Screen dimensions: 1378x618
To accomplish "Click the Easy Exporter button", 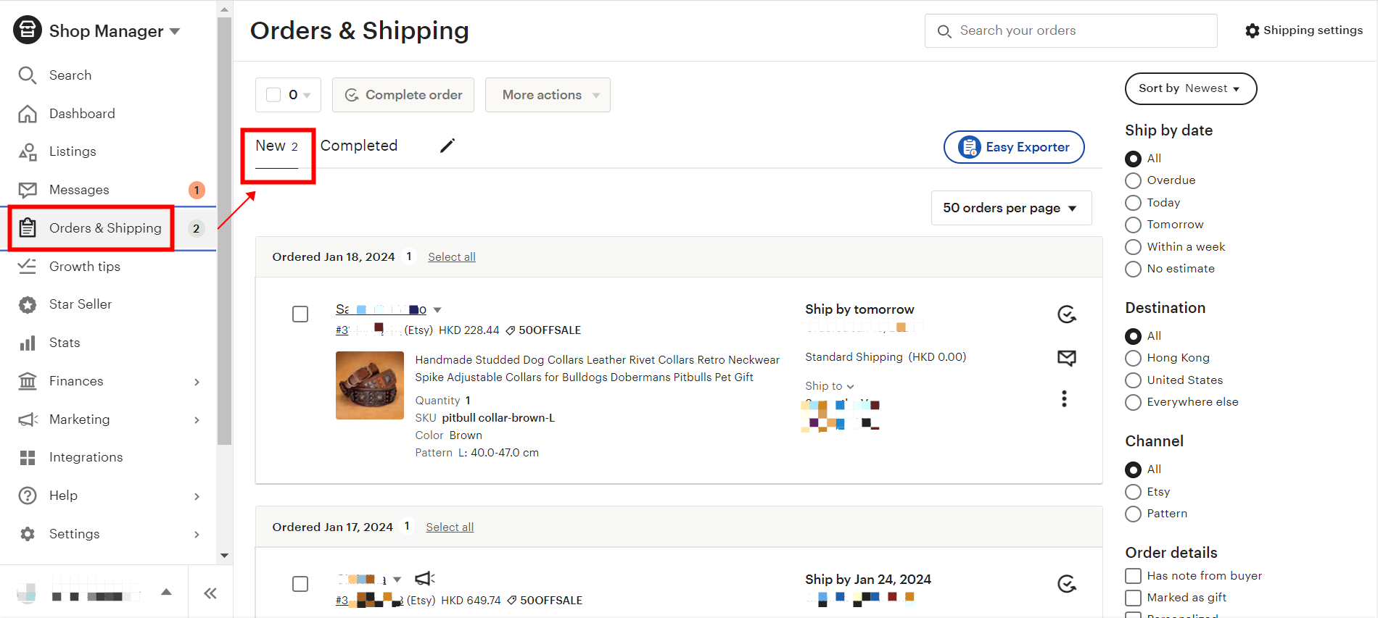I will pos(1013,146).
